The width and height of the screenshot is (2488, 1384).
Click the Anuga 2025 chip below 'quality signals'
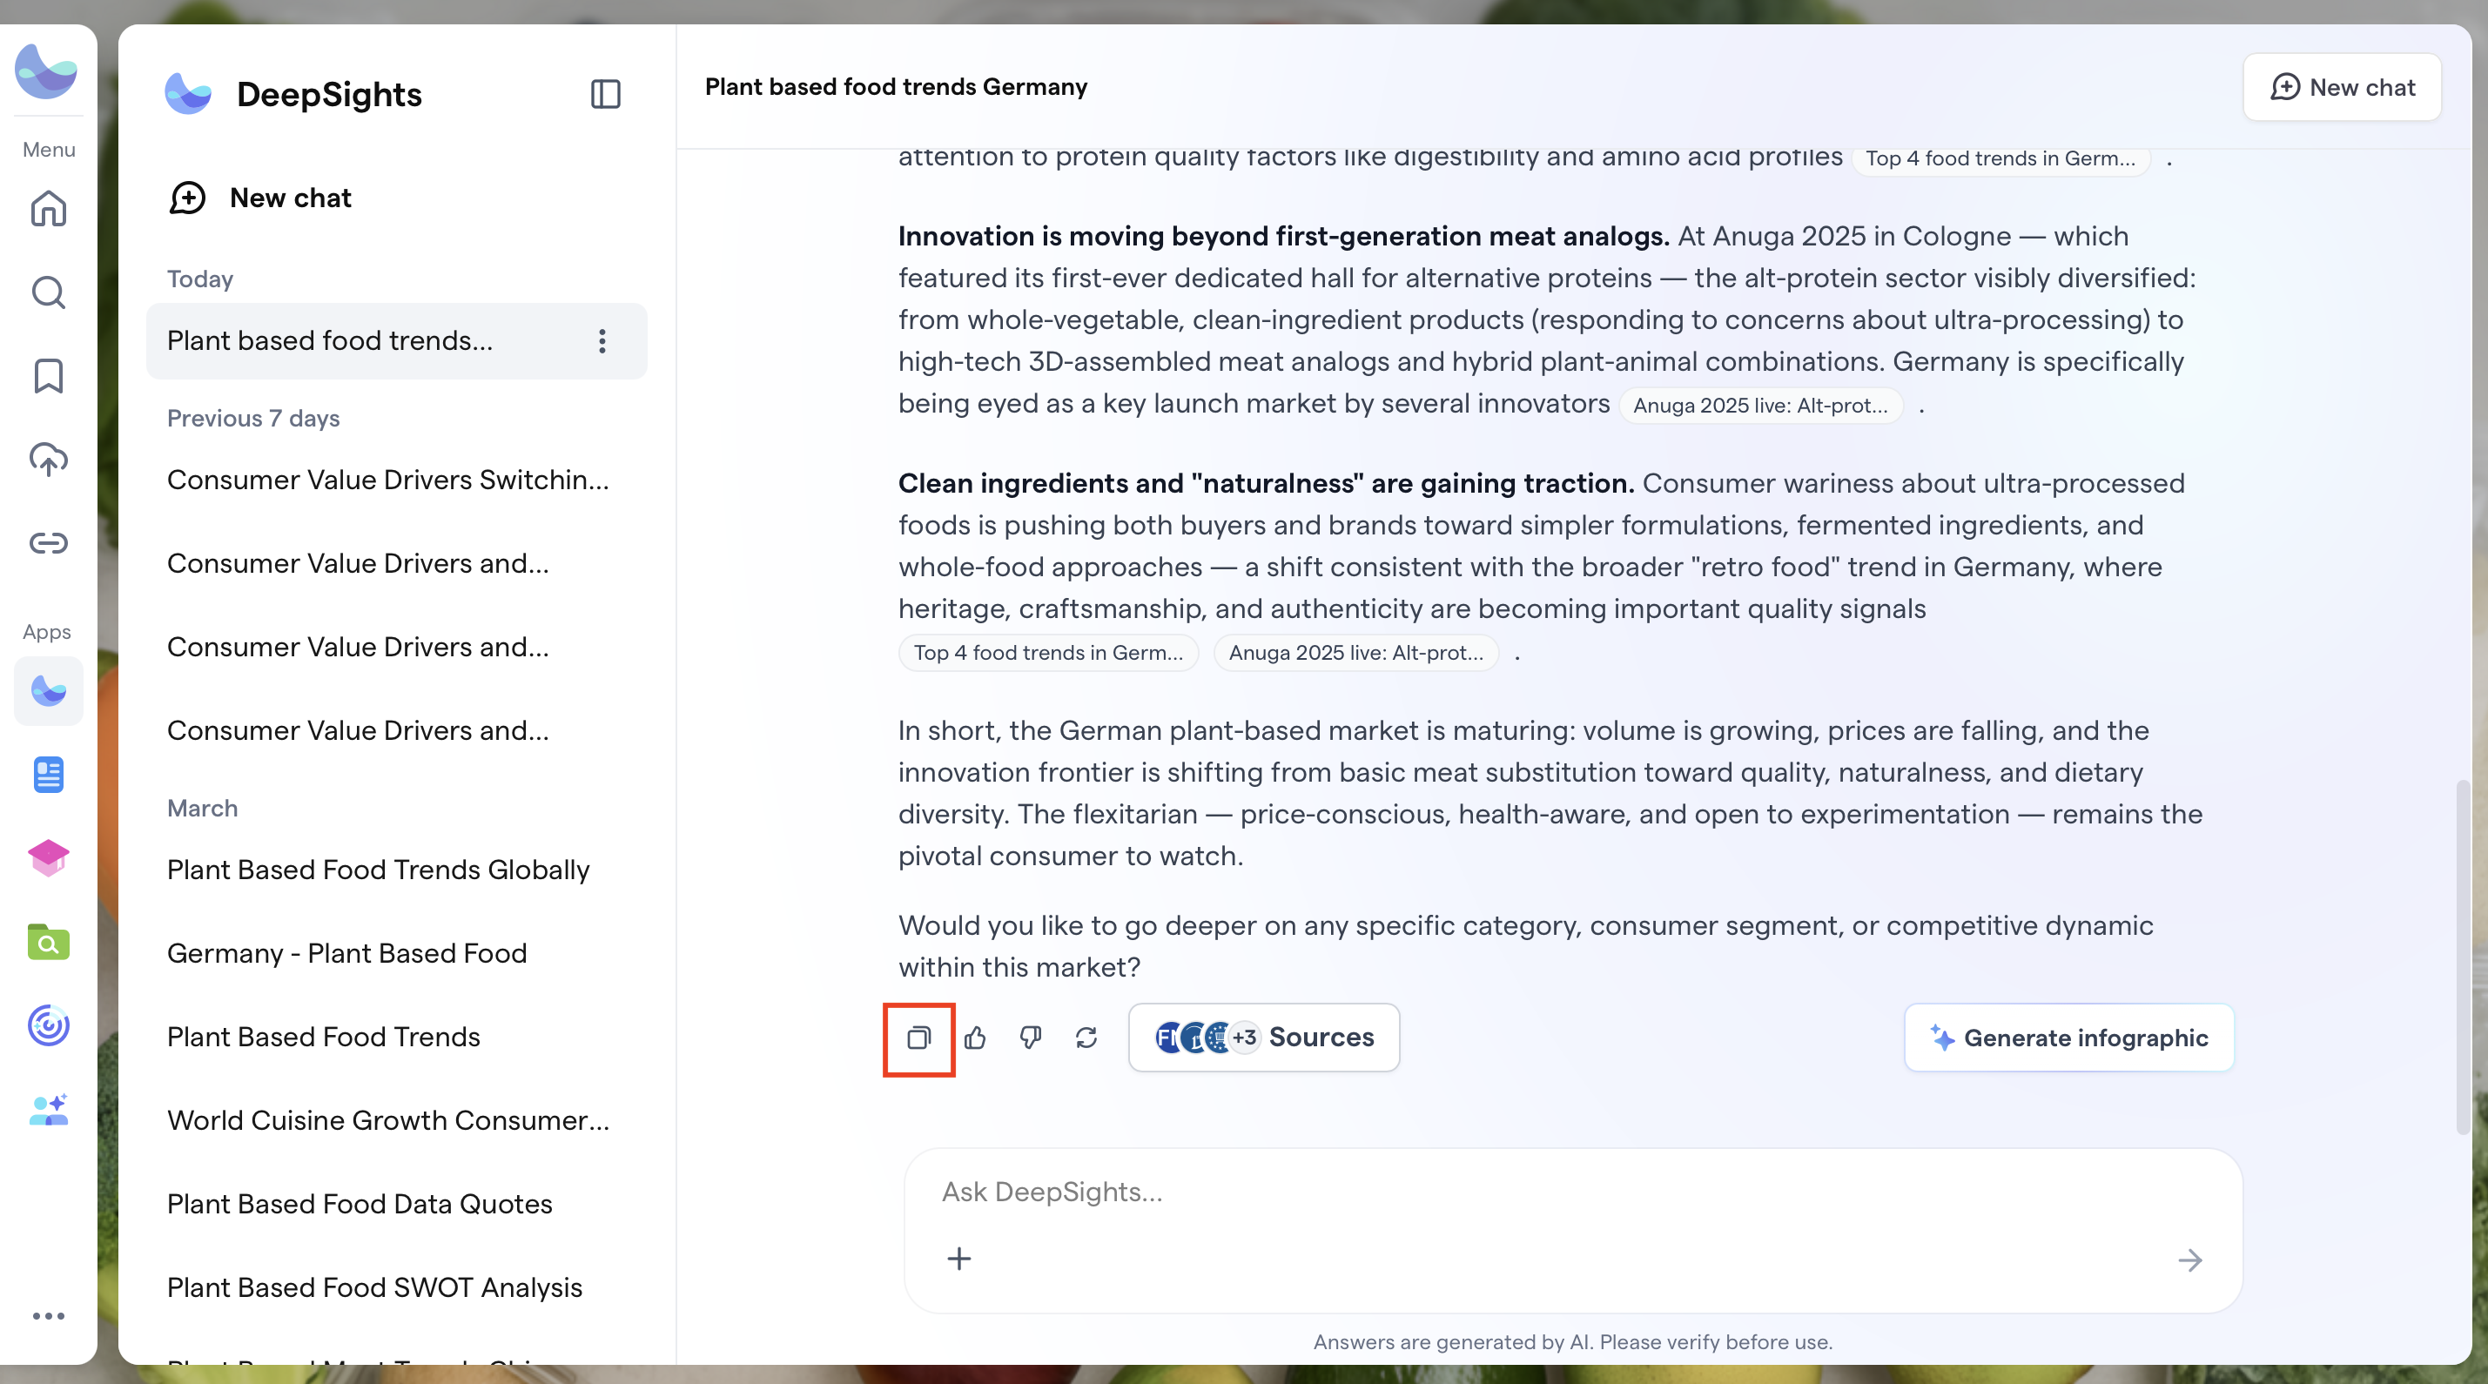[x=1355, y=653]
